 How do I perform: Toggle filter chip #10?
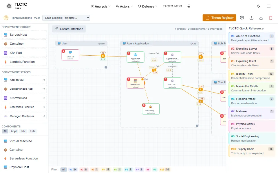pos(164,170)
